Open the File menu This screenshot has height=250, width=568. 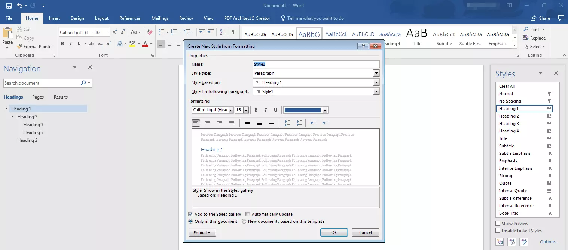[9, 18]
